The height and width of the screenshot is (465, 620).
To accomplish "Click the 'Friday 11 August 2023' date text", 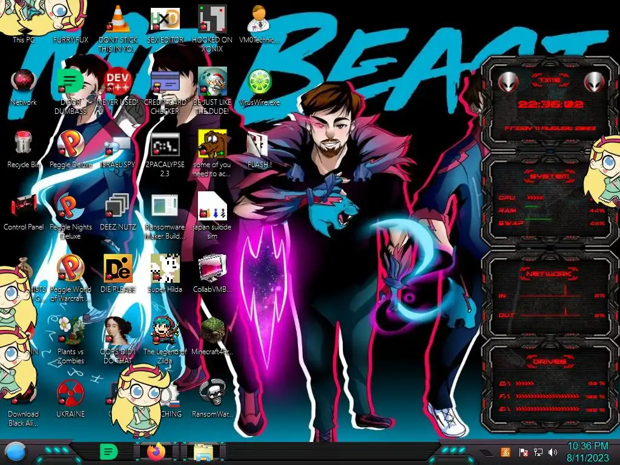I will (550, 128).
